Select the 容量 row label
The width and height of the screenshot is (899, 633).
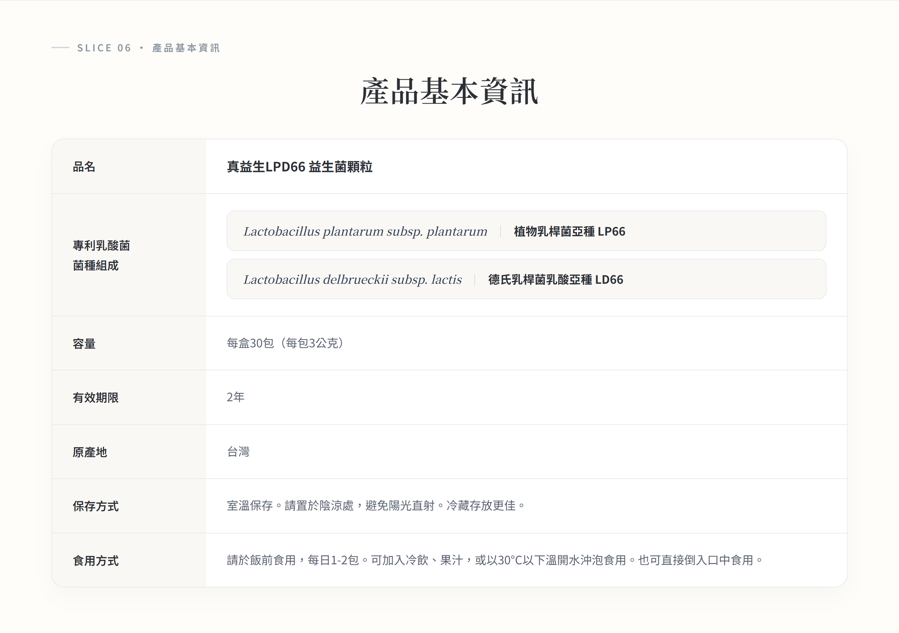(x=84, y=344)
